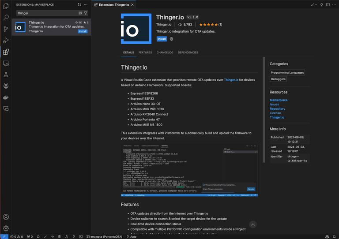Image resolution: width=339 pixels, height=239 pixels.
Task: Open the Repository link under Resources
Action: [277, 108]
